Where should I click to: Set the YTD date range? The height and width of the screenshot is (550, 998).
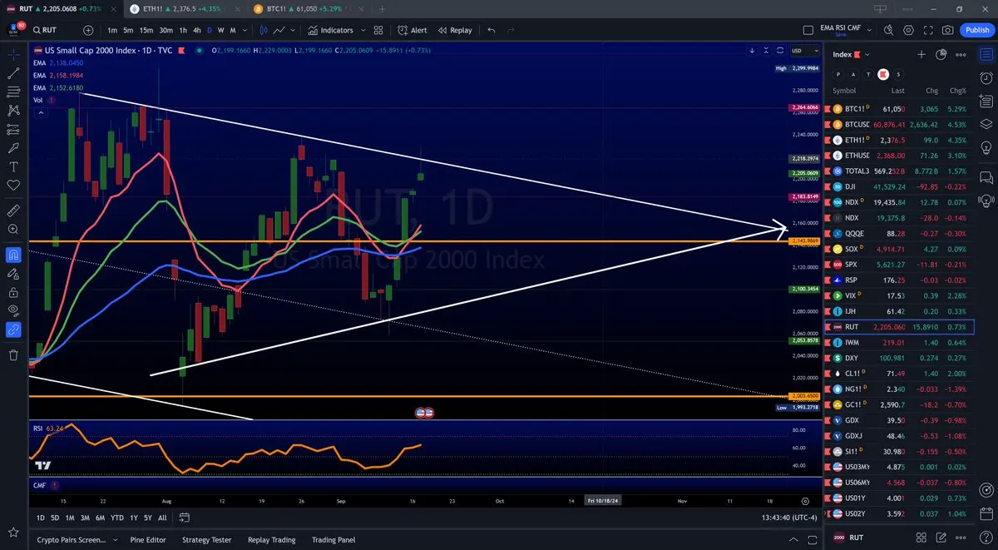coord(116,518)
